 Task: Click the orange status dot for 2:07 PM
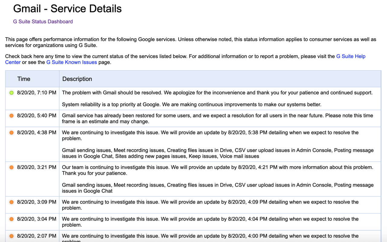tap(11, 236)
